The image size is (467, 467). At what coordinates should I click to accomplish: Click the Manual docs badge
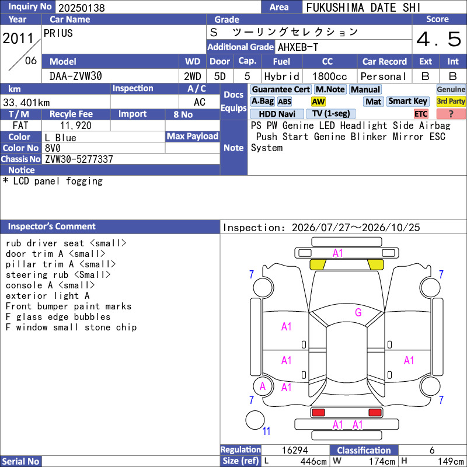pyautogui.click(x=365, y=90)
